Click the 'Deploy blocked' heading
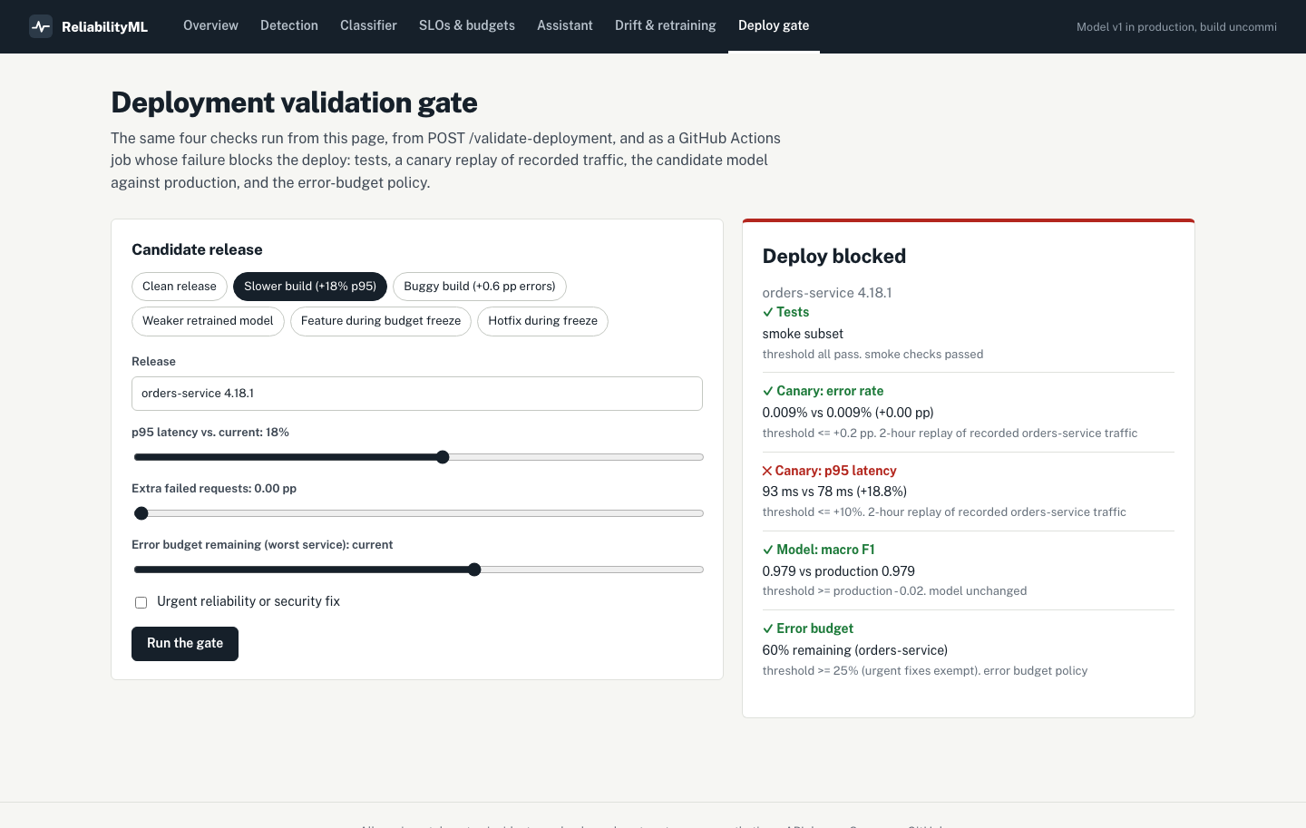Image resolution: width=1306 pixels, height=828 pixels. click(x=834, y=257)
